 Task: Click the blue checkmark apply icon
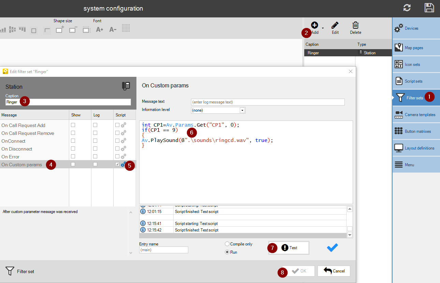[x=332, y=248]
